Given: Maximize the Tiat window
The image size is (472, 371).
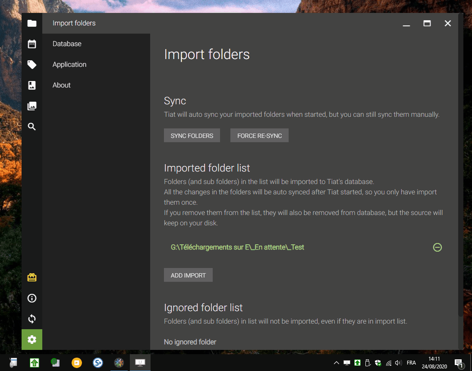Looking at the screenshot, I should click(x=427, y=23).
